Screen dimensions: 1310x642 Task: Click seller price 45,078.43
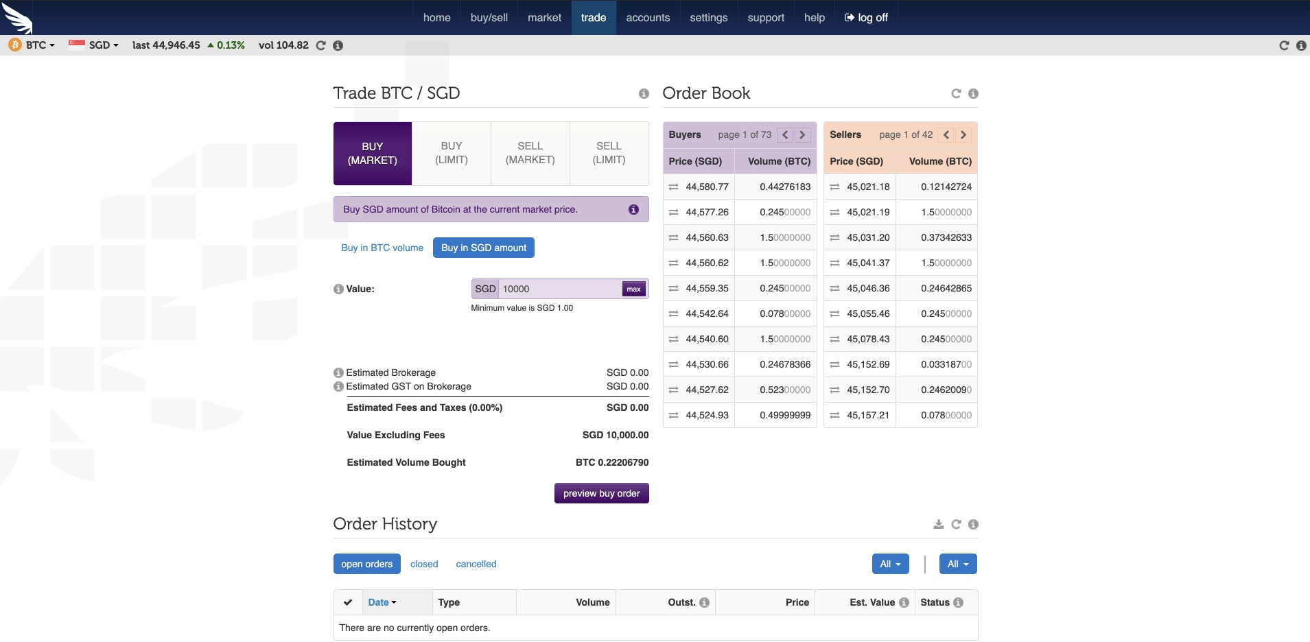click(868, 339)
